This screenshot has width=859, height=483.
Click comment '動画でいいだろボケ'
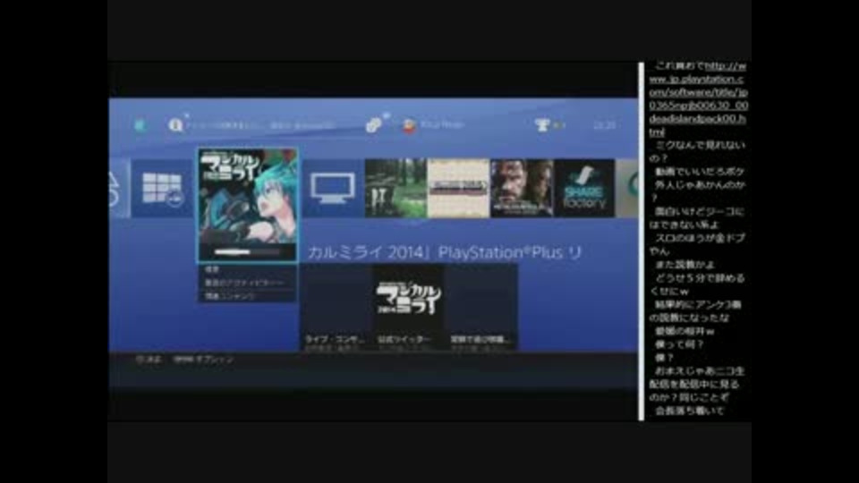point(700,172)
